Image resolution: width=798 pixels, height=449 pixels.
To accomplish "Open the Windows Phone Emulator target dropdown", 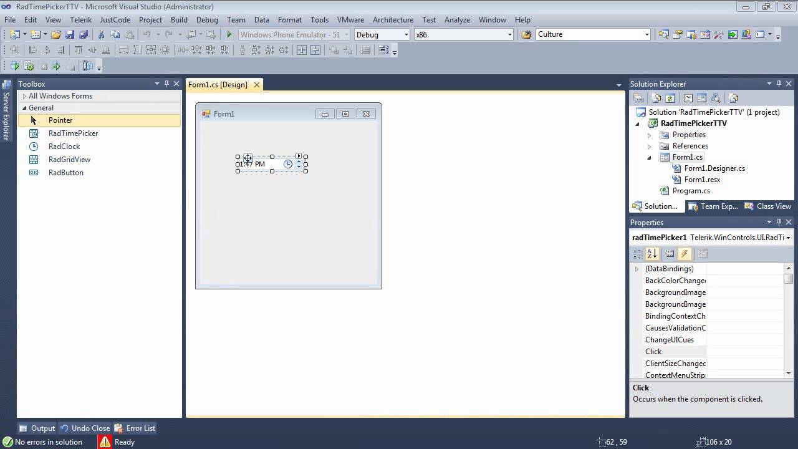I will tap(346, 35).
